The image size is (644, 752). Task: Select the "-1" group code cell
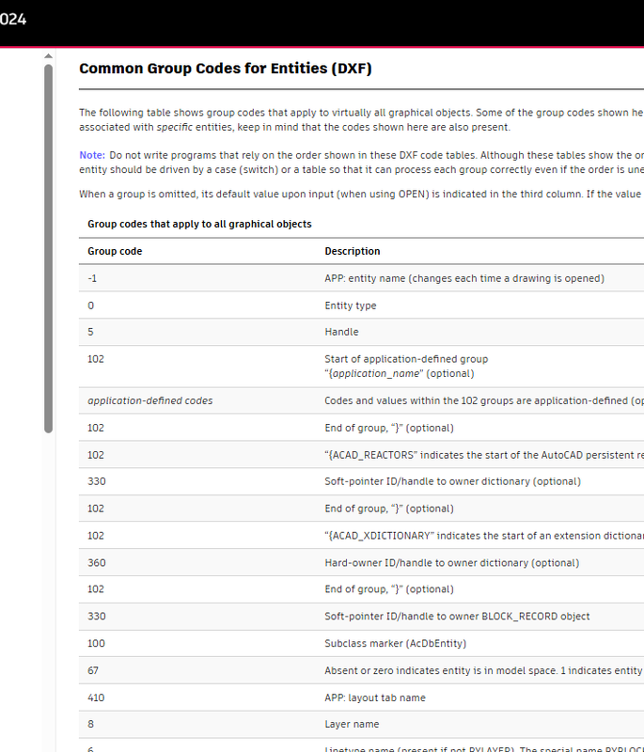(92, 278)
